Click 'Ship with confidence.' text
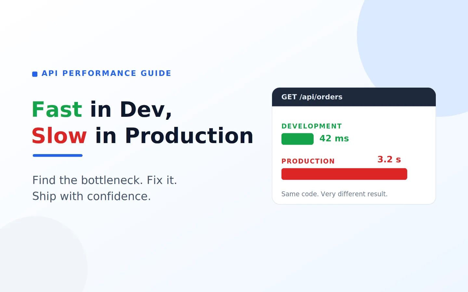 (91, 197)
